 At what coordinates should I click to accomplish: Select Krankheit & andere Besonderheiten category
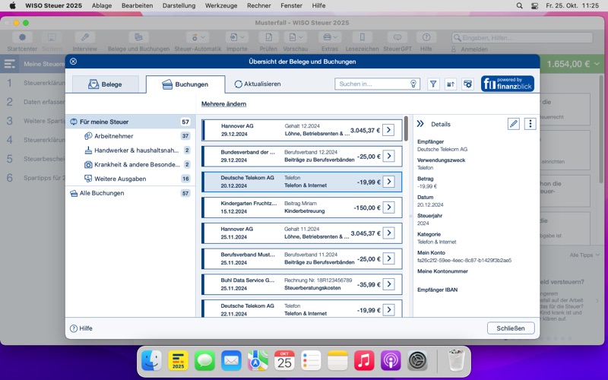[130, 164]
